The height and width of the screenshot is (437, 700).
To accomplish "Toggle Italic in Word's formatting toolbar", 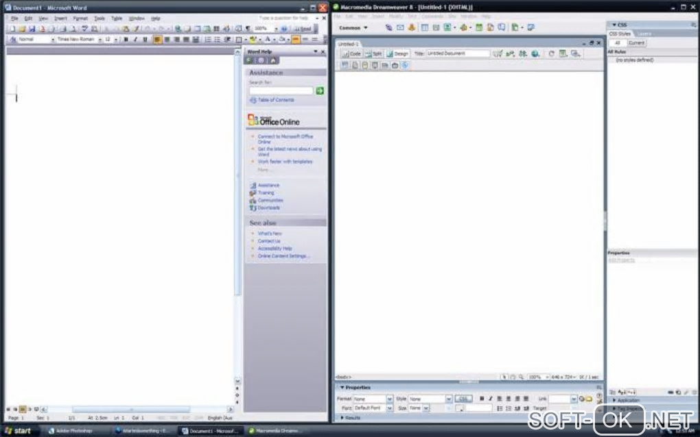I will click(135, 40).
